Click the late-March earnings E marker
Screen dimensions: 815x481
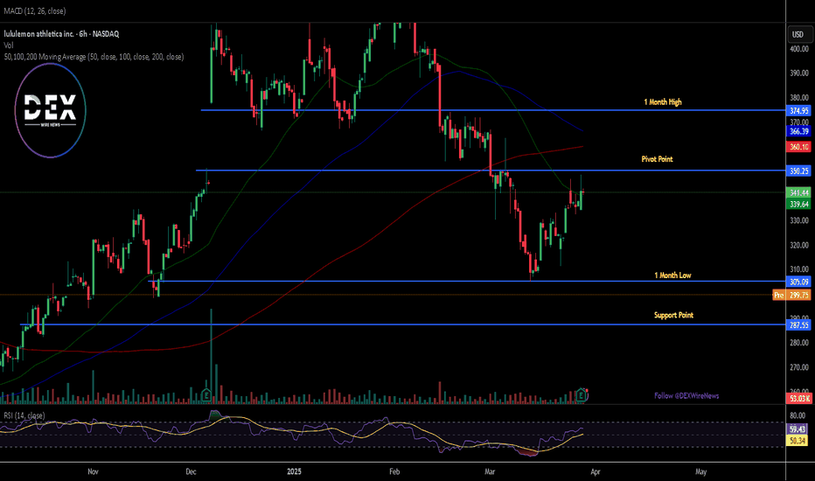582,395
